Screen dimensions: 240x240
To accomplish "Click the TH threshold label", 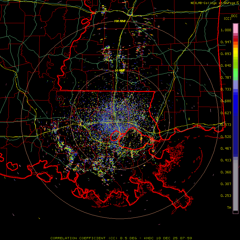I will [229, 208].
